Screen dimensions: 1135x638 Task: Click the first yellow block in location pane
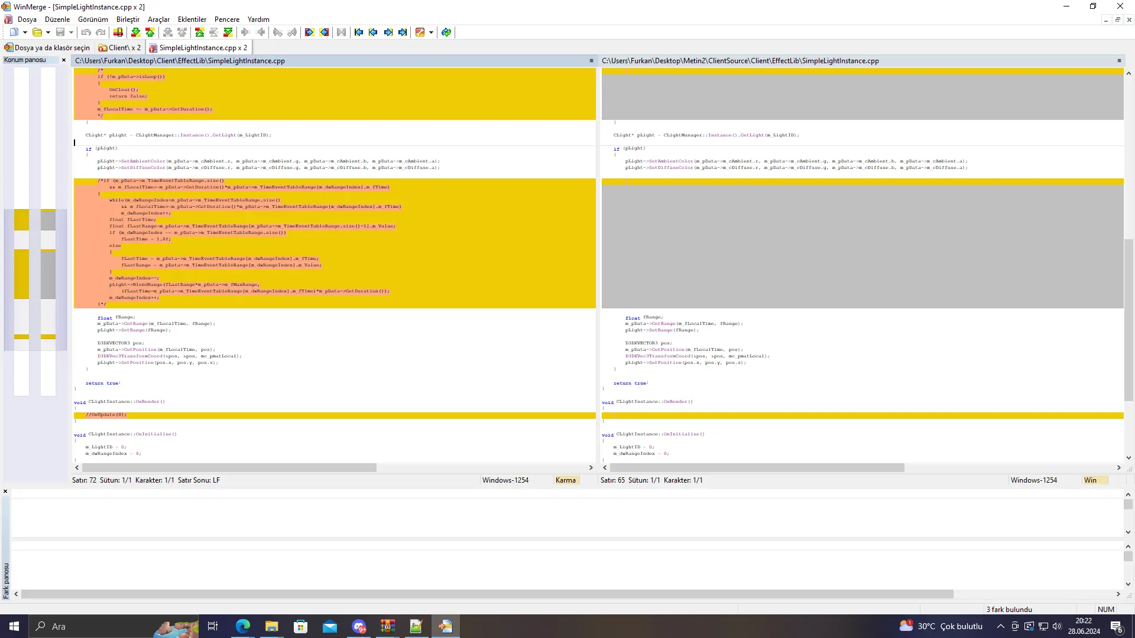tap(22, 220)
